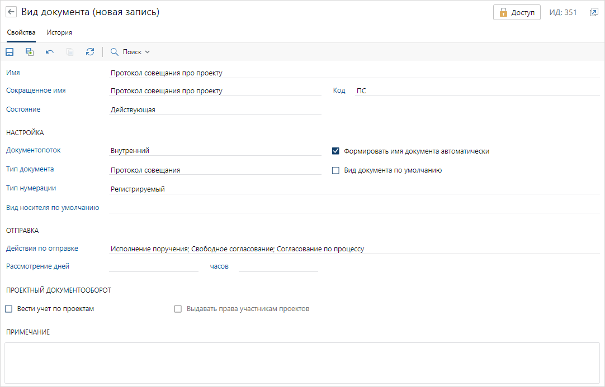
Task: Select the Свойства tab
Action: pyautogui.click(x=21, y=32)
